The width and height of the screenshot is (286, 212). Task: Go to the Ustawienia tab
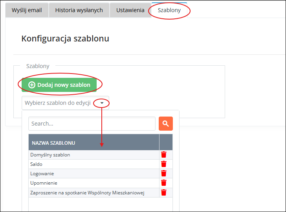[x=130, y=10]
